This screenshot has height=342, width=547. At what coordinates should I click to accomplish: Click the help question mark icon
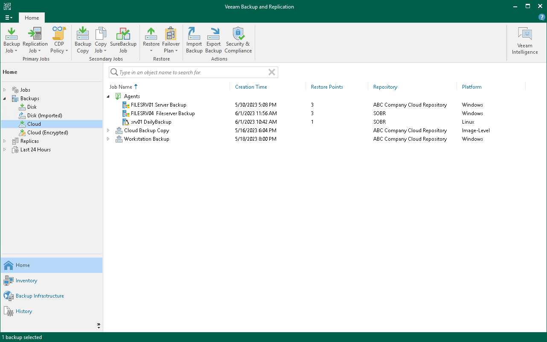(x=542, y=17)
